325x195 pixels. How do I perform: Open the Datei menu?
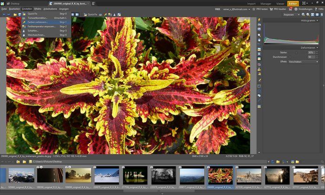(4, 9)
